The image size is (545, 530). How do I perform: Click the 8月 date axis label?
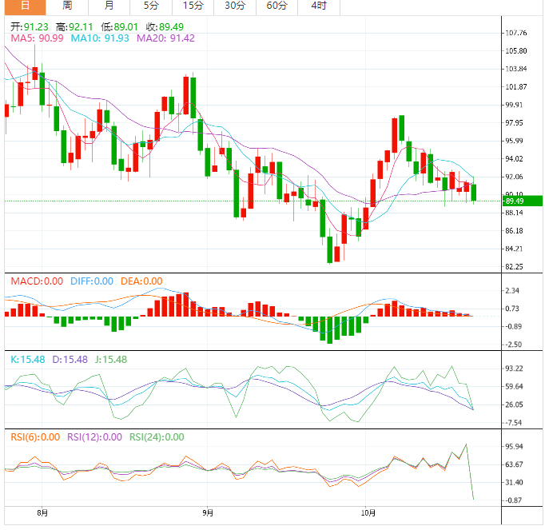click(x=42, y=512)
